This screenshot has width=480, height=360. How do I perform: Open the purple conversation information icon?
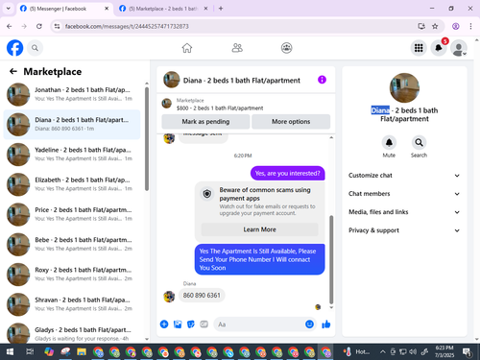pyautogui.click(x=322, y=80)
